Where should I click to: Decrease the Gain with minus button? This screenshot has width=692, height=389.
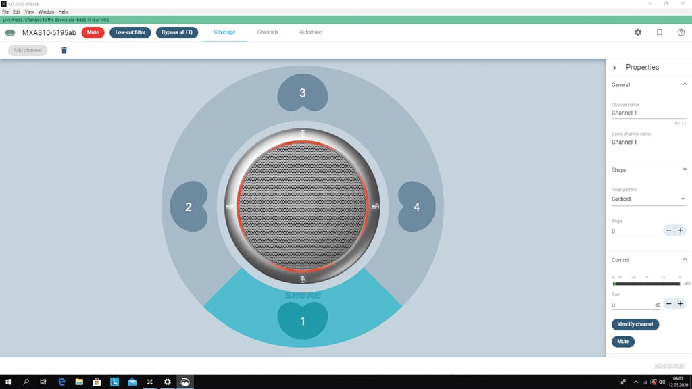(x=668, y=304)
